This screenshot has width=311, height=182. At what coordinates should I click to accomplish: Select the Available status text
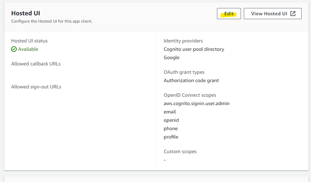pyautogui.click(x=28, y=49)
